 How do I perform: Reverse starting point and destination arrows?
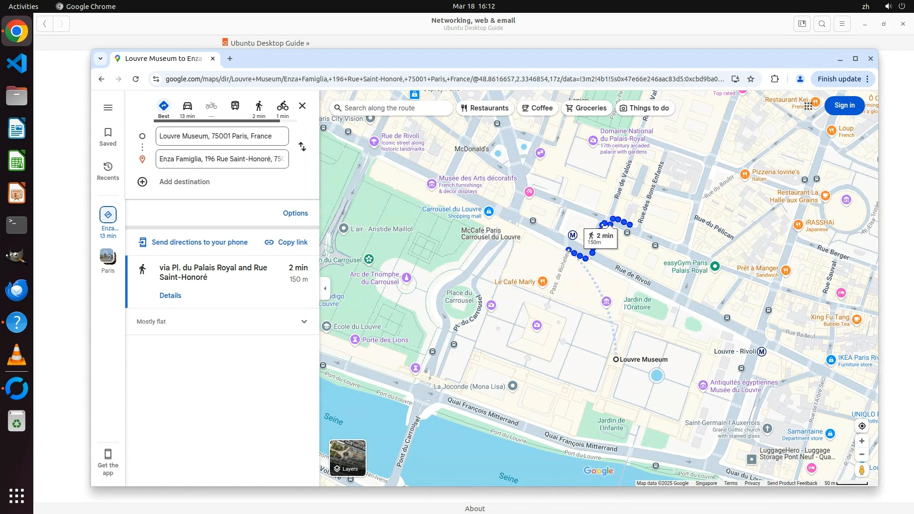click(302, 147)
